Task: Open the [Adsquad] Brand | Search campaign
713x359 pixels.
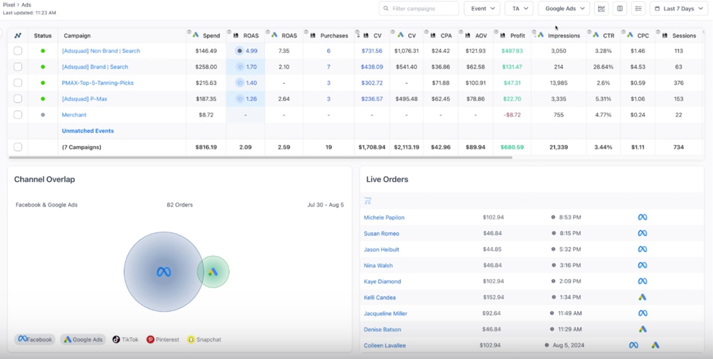Action: pos(95,67)
